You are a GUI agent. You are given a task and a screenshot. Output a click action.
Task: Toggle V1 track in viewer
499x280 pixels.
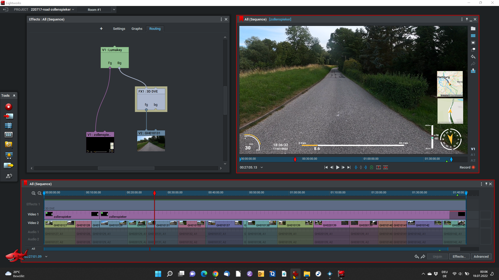473,149
